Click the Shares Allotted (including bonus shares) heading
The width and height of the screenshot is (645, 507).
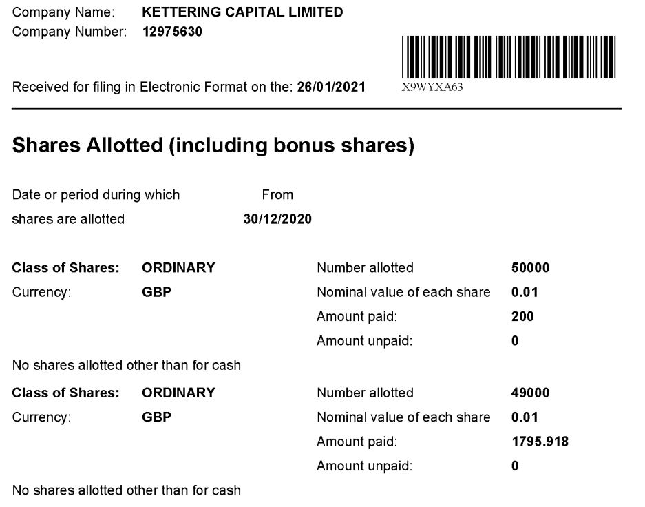[213, 145]
